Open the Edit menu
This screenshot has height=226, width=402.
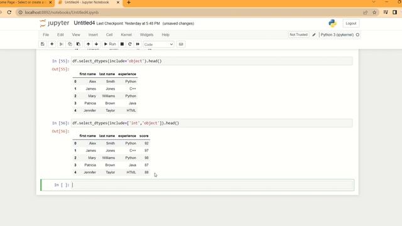[60, 35]
